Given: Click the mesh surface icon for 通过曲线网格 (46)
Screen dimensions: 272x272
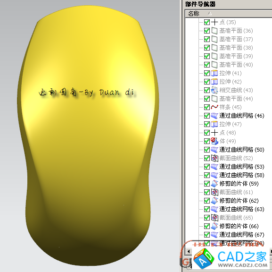Looking at the screenshot, I should [x=214, y=116].
